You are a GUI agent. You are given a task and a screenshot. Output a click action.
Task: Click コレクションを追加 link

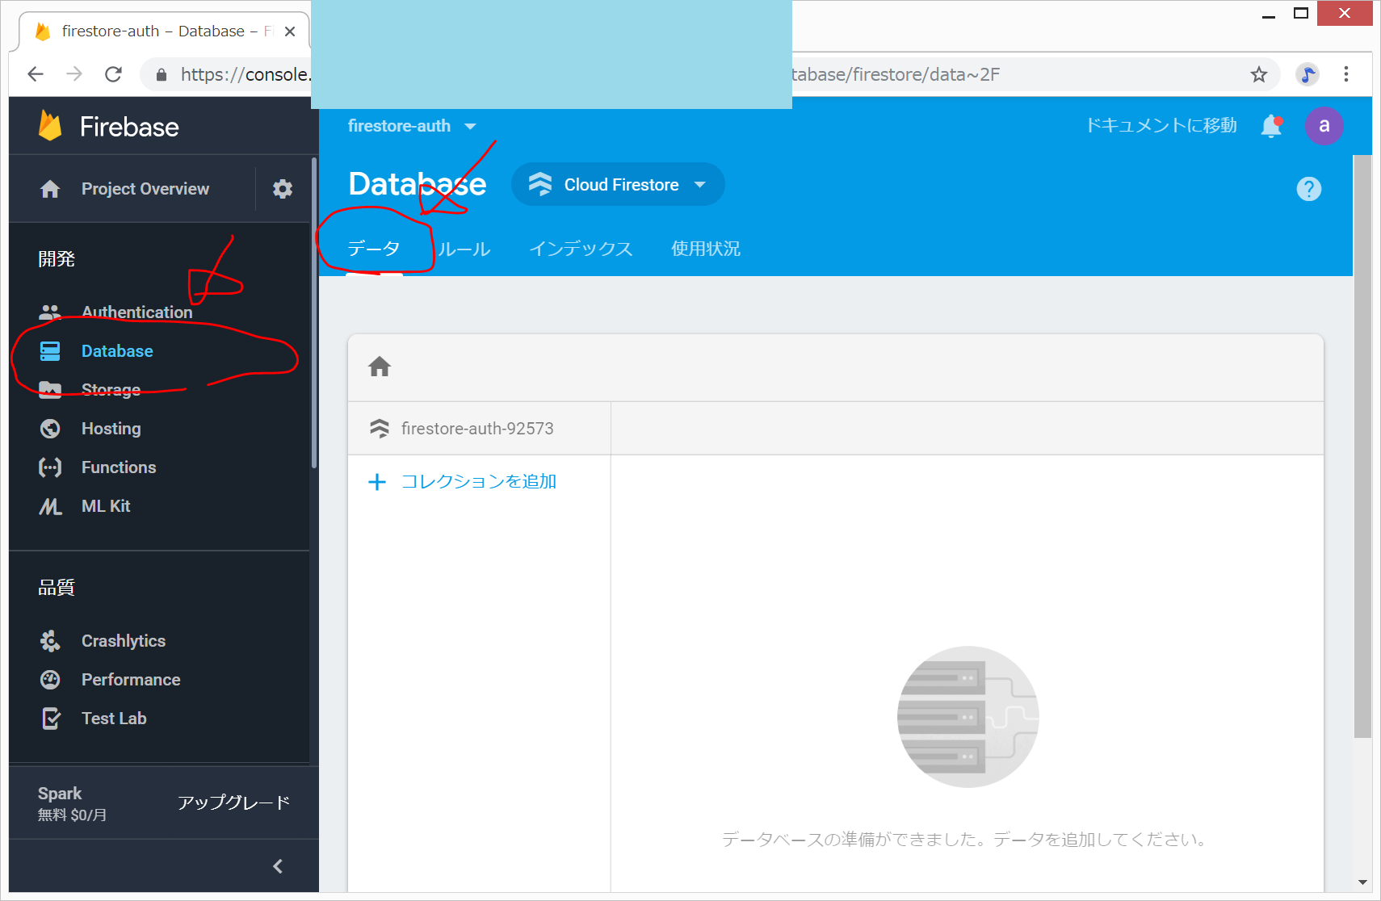[x=479, y=482]
